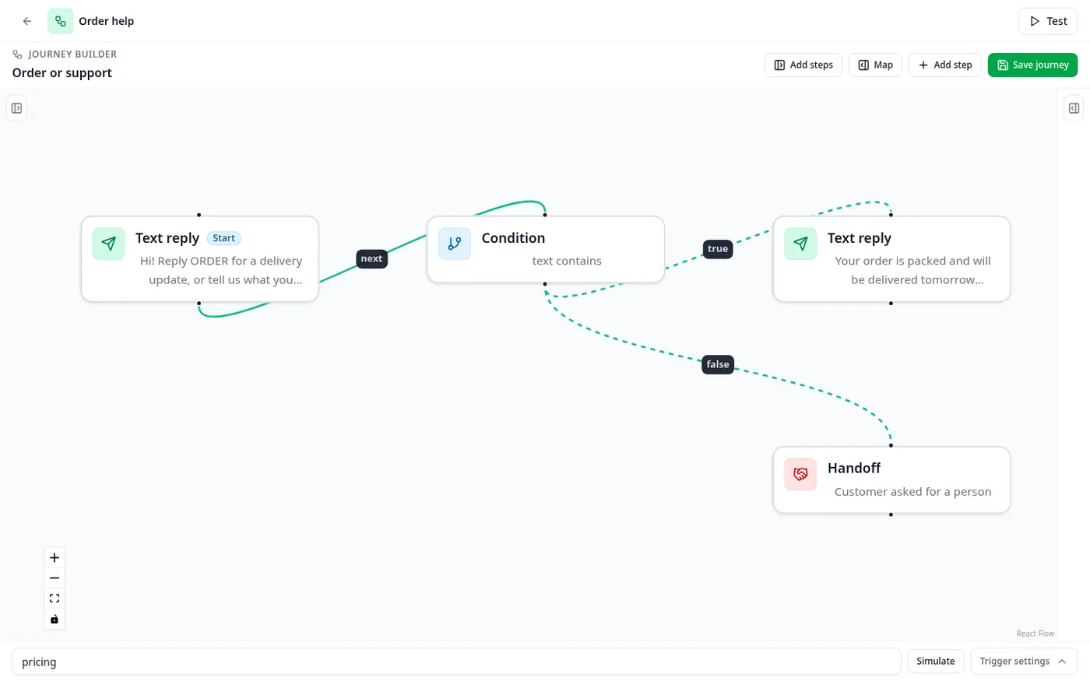Go back using the left arrow
Screen dimensions: 1090x681
27,21
